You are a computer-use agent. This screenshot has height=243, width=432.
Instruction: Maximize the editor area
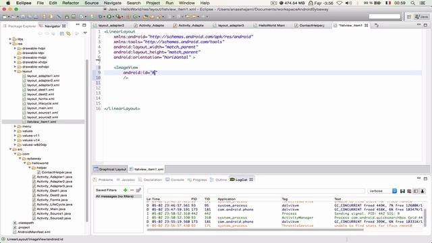[425, 25]
